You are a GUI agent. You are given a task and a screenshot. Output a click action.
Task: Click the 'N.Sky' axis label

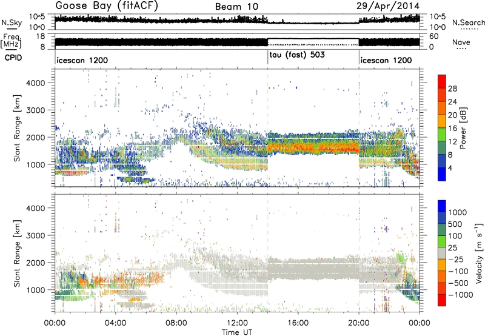(x=12, y=22)
